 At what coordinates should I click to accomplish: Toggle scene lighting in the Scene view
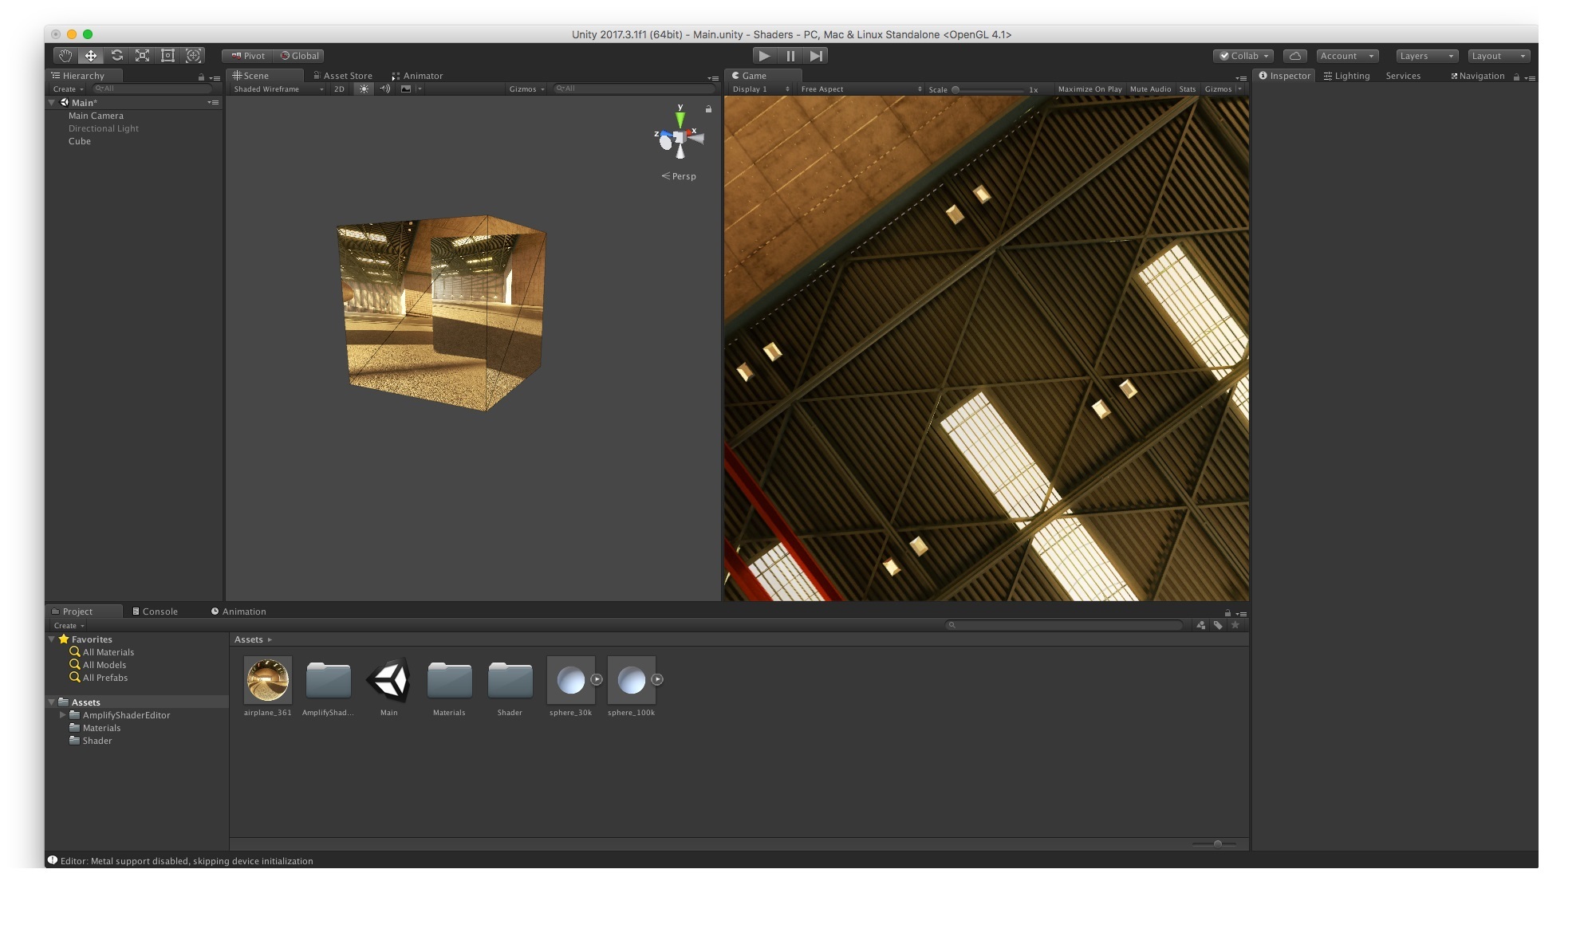pos(364,88)
